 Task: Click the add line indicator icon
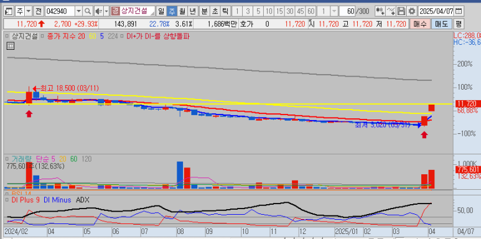coord(391,11)
